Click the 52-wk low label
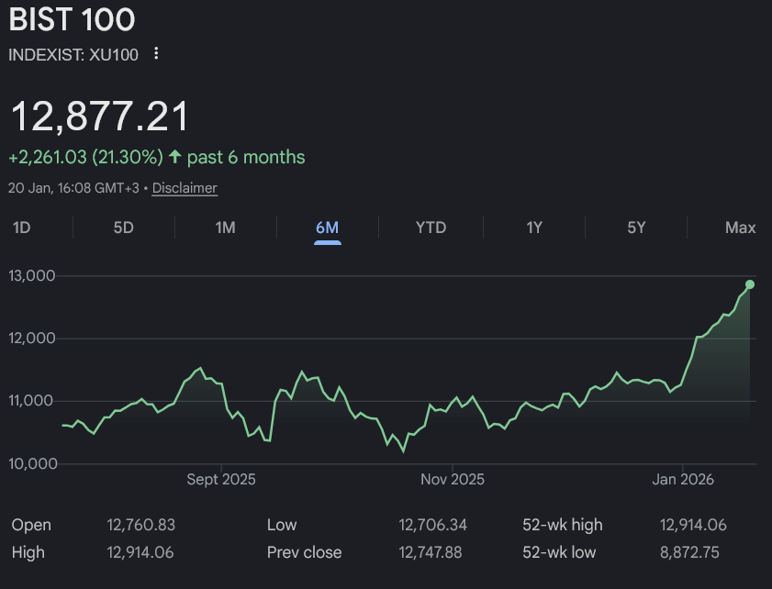This screenshot has width=772, height=589. (559, 552)
